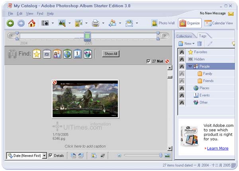Screen dimensions: 239x171
Task: Click here to add caption
Action: [85, 146]
